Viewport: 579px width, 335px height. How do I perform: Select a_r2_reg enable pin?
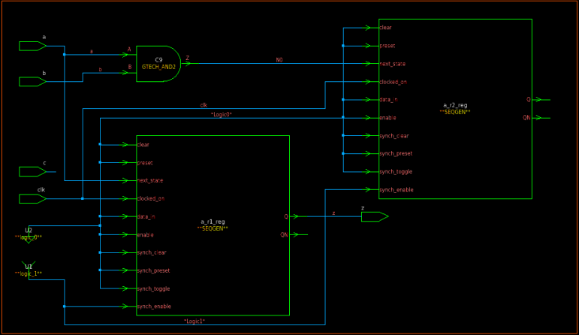(388, 118)
